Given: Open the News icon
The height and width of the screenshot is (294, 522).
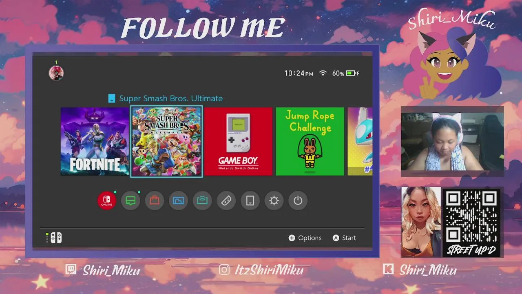Looking at the screenshot, I should click(130, 200).
